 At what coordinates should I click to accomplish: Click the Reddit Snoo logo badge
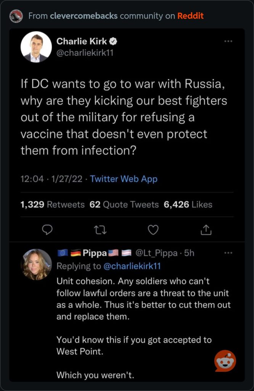[x=225, y=361]
